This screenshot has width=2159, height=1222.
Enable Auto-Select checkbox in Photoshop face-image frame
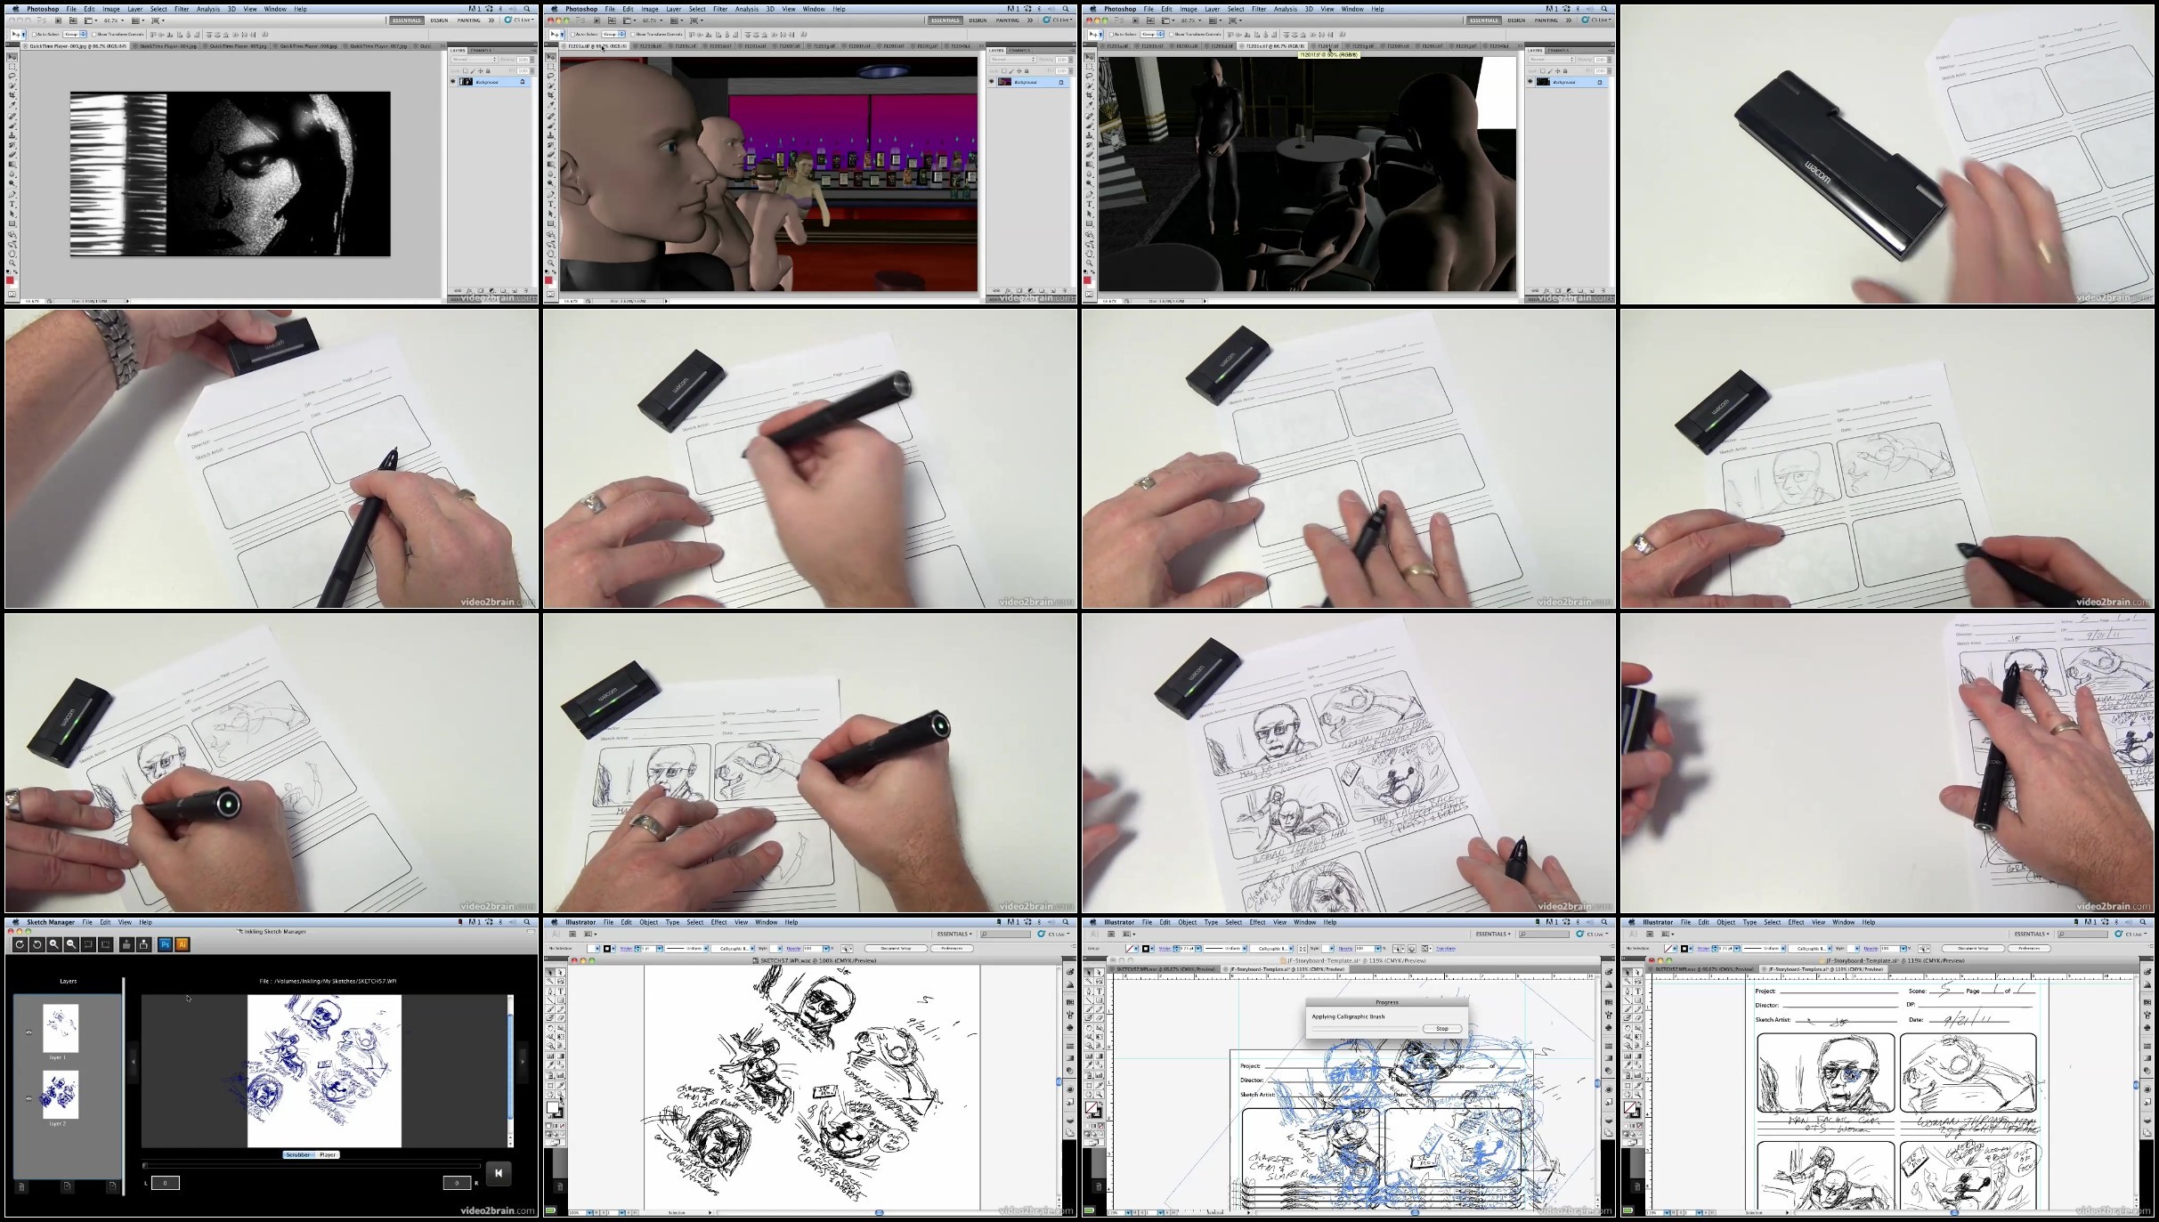click(34, 34)
